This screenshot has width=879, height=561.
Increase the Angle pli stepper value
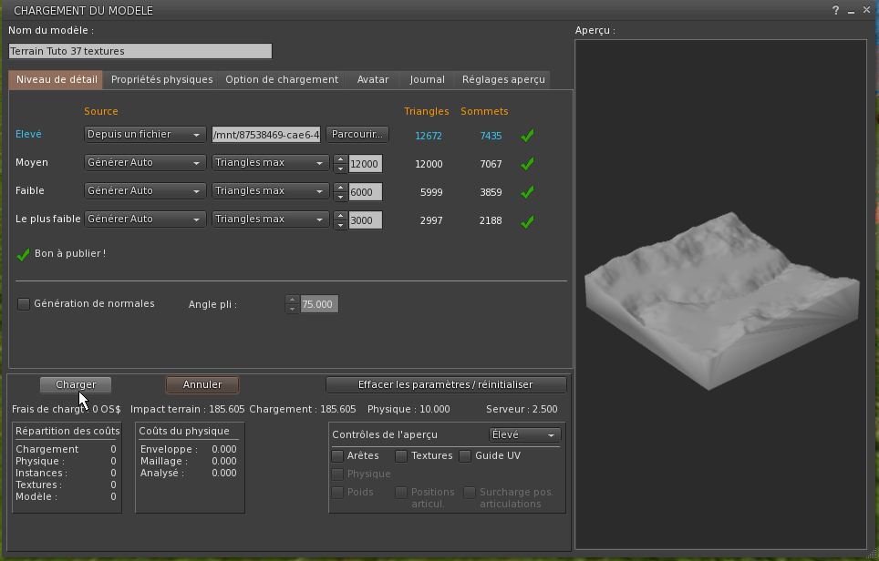[x=292, y=299]
